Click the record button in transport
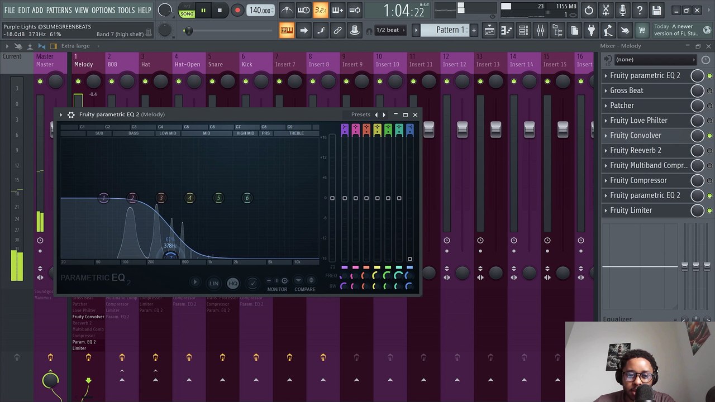This screenshot has width=715, height=402. (x=237, y=10)
